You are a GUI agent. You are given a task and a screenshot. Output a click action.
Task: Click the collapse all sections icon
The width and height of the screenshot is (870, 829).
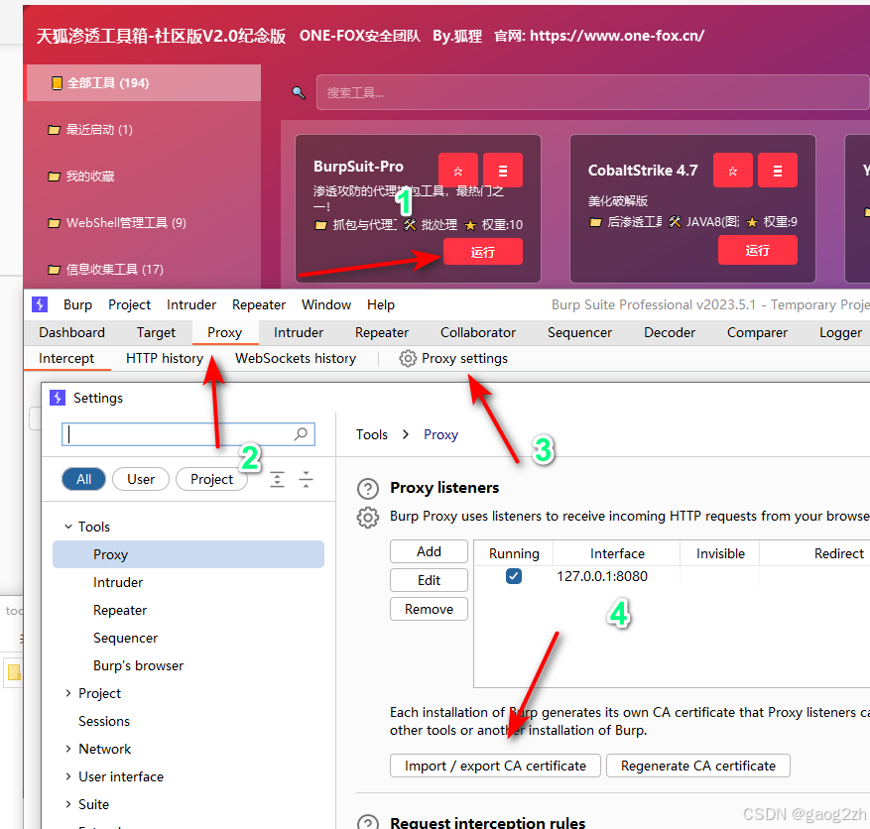[306, 479]
